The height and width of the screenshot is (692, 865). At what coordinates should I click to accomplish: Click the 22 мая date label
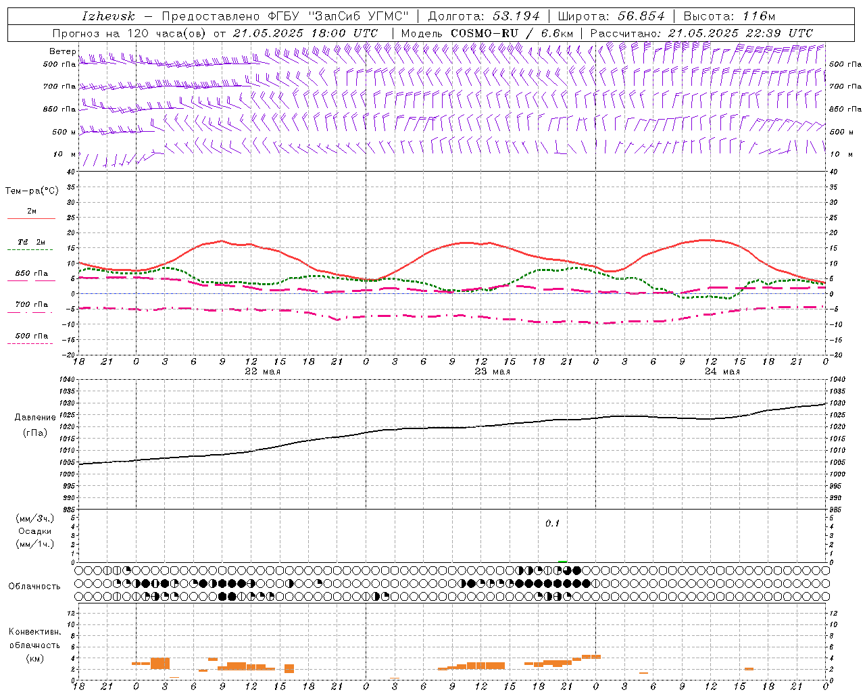[x=262, y=372]
